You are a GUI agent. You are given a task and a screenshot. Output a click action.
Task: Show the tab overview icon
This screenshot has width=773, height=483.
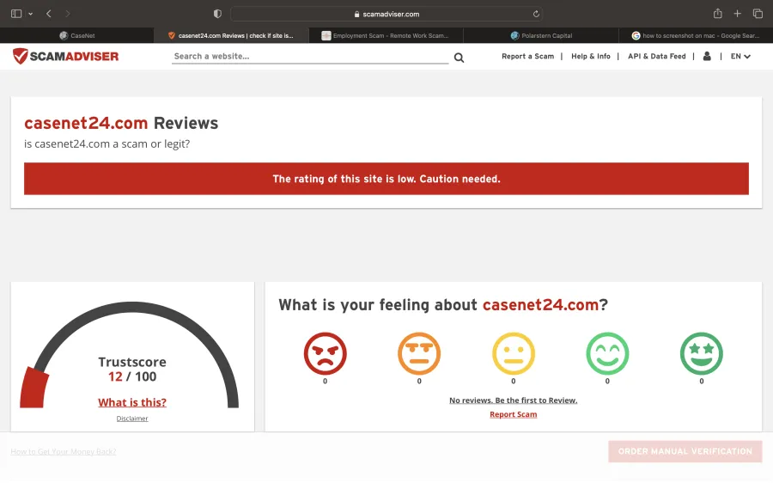[758, 14]
